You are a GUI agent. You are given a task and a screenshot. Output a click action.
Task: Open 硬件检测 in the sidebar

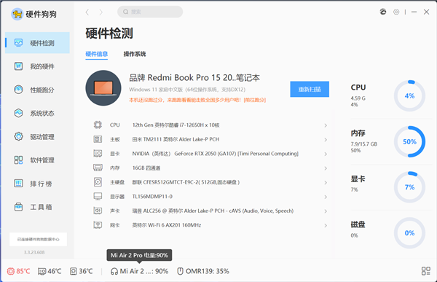[x=37, y=43]
